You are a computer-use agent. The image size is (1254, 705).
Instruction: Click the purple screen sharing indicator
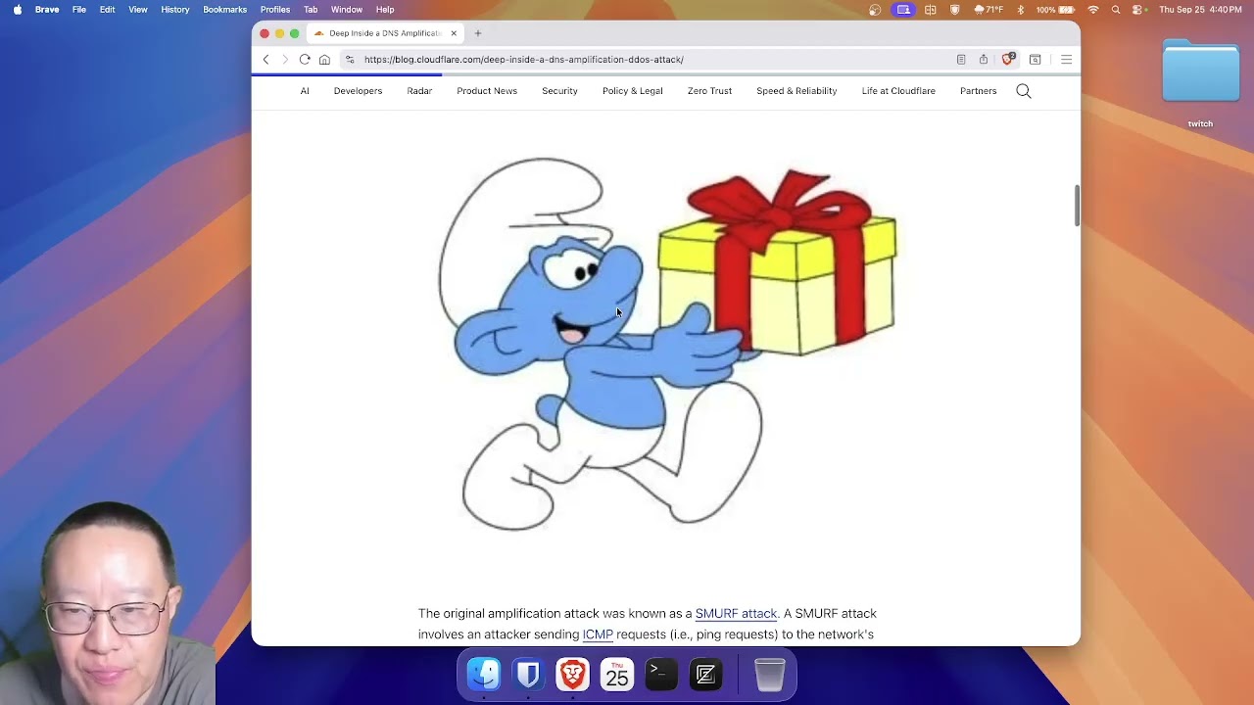903,10
